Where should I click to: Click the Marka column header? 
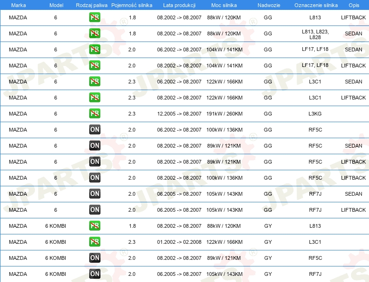click(x=18, y=5)
